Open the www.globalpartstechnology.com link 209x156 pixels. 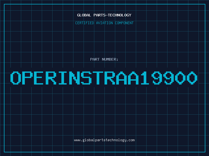point(104,140)
